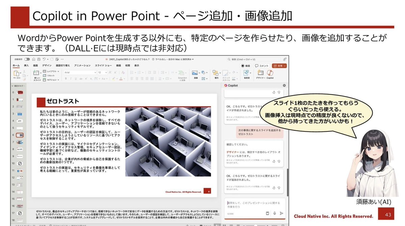Open the ホーム ribbon tab

(x=16, y=65)
